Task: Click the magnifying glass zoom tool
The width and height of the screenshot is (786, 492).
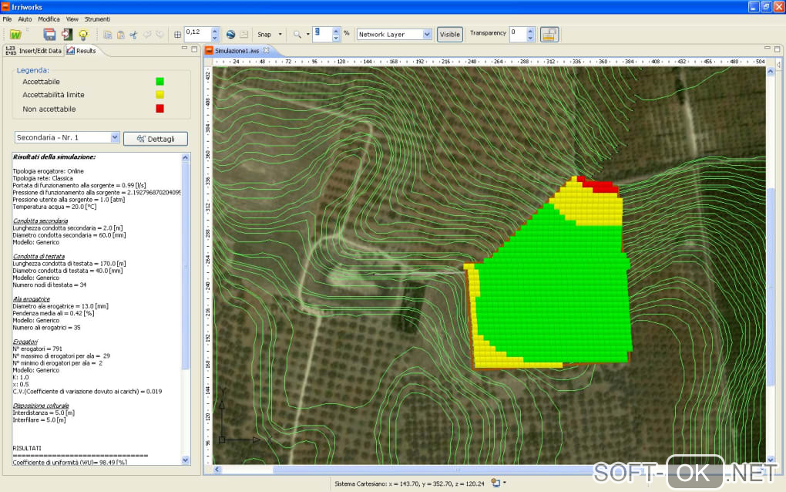Action: [x=297, y=35]
